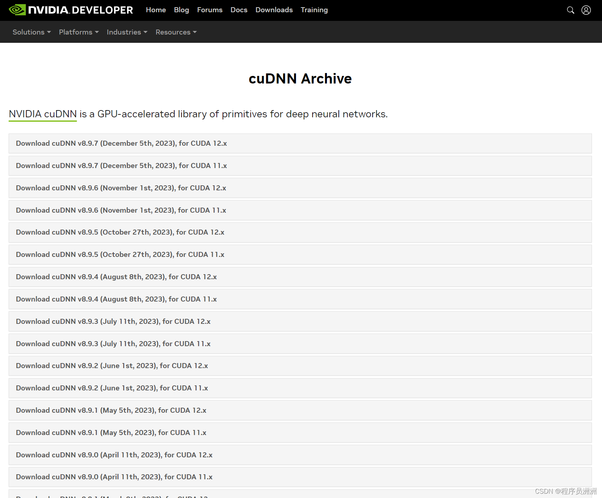Viewport: 602px width, 498px height.
Task: Expand cuDNN v8.9.1 for CUDA 12.x
Action: coord(300,410)
